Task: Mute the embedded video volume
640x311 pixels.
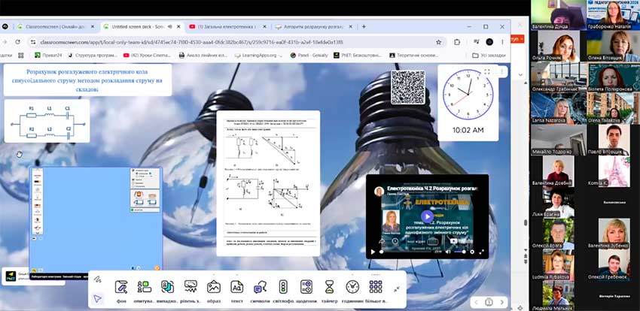Action: pyautogui.click(x=448, y=252)
